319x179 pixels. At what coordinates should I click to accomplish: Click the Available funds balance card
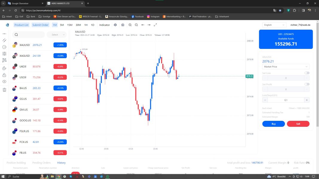(286, 39)
